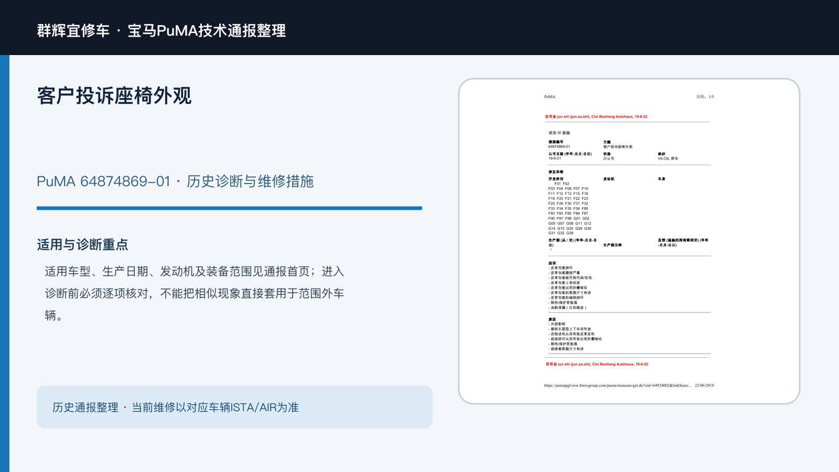Screen dimensions: 839x472
Task: Click the subtitle PuMA 64874869-01 · 历史诊断与维修措施
Action: pos(175,181)
